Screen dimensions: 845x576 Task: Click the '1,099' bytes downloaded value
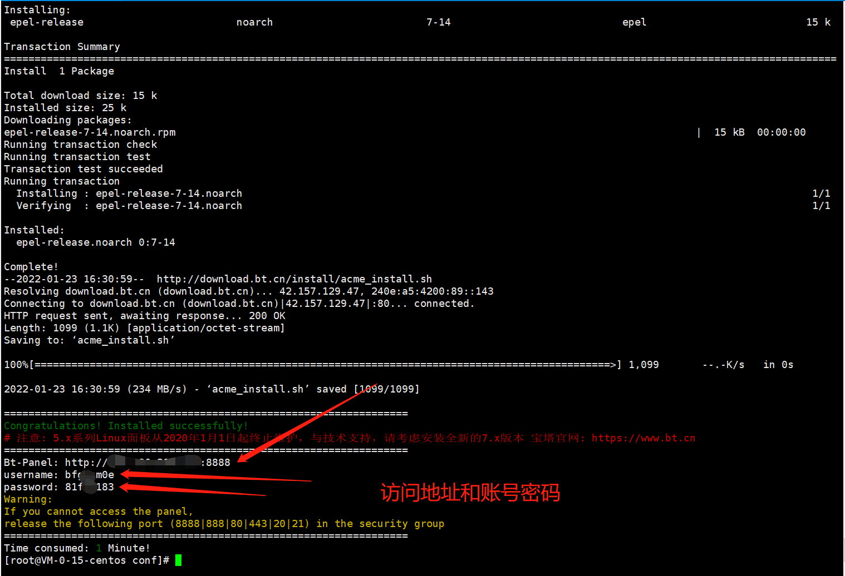(643, 365)
